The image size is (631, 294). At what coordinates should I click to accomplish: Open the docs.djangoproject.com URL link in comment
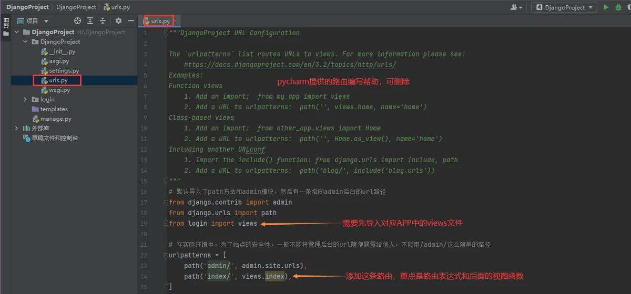pyautogui.click(x=290, y=65)
